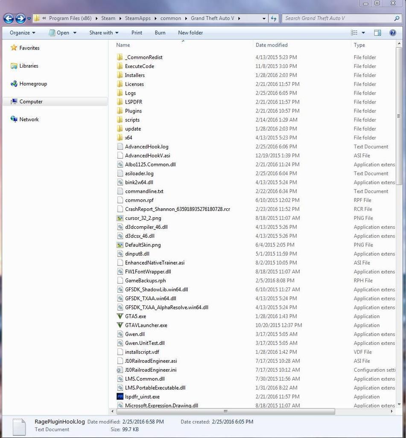Click the horizontal scrollbar at list bottom
The image size is (406, 438).
click(225, 411)
